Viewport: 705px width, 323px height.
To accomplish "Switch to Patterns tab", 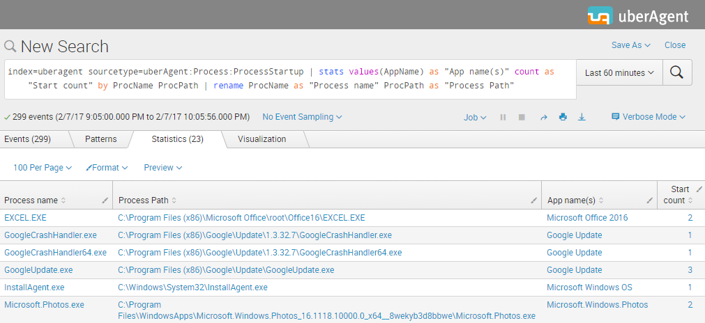I will coord(100,139).
